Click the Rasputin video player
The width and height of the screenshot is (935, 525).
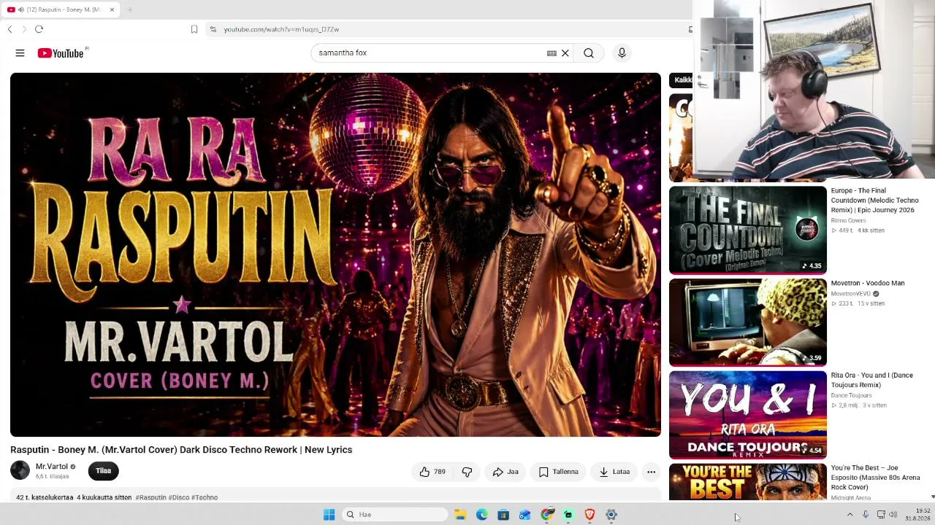(335, 254)
